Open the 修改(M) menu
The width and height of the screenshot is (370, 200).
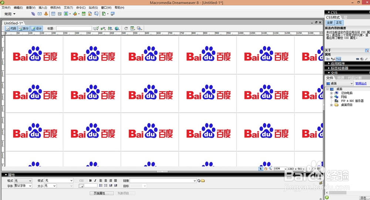coord(55,7)
